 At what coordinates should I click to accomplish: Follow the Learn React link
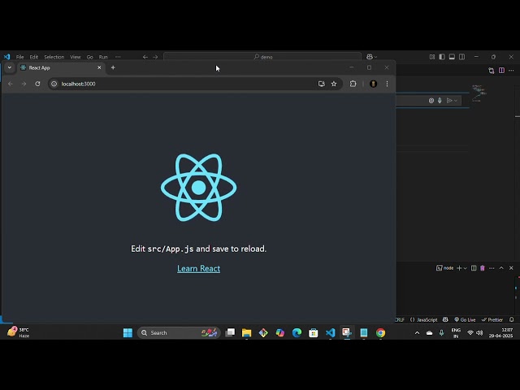pos(198,269)
